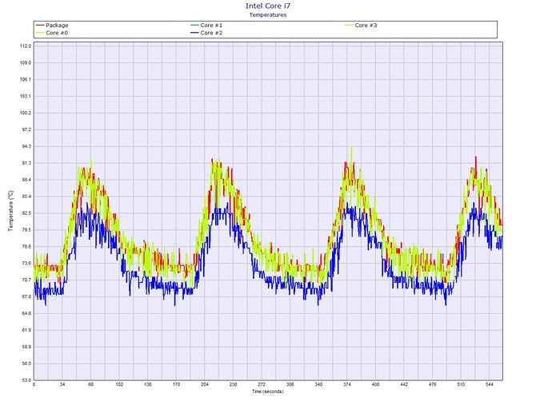Click the 68 x-axis tick label
Viewport: 536px width, 401px height.
pyautogui.click(x=90, y=384)
